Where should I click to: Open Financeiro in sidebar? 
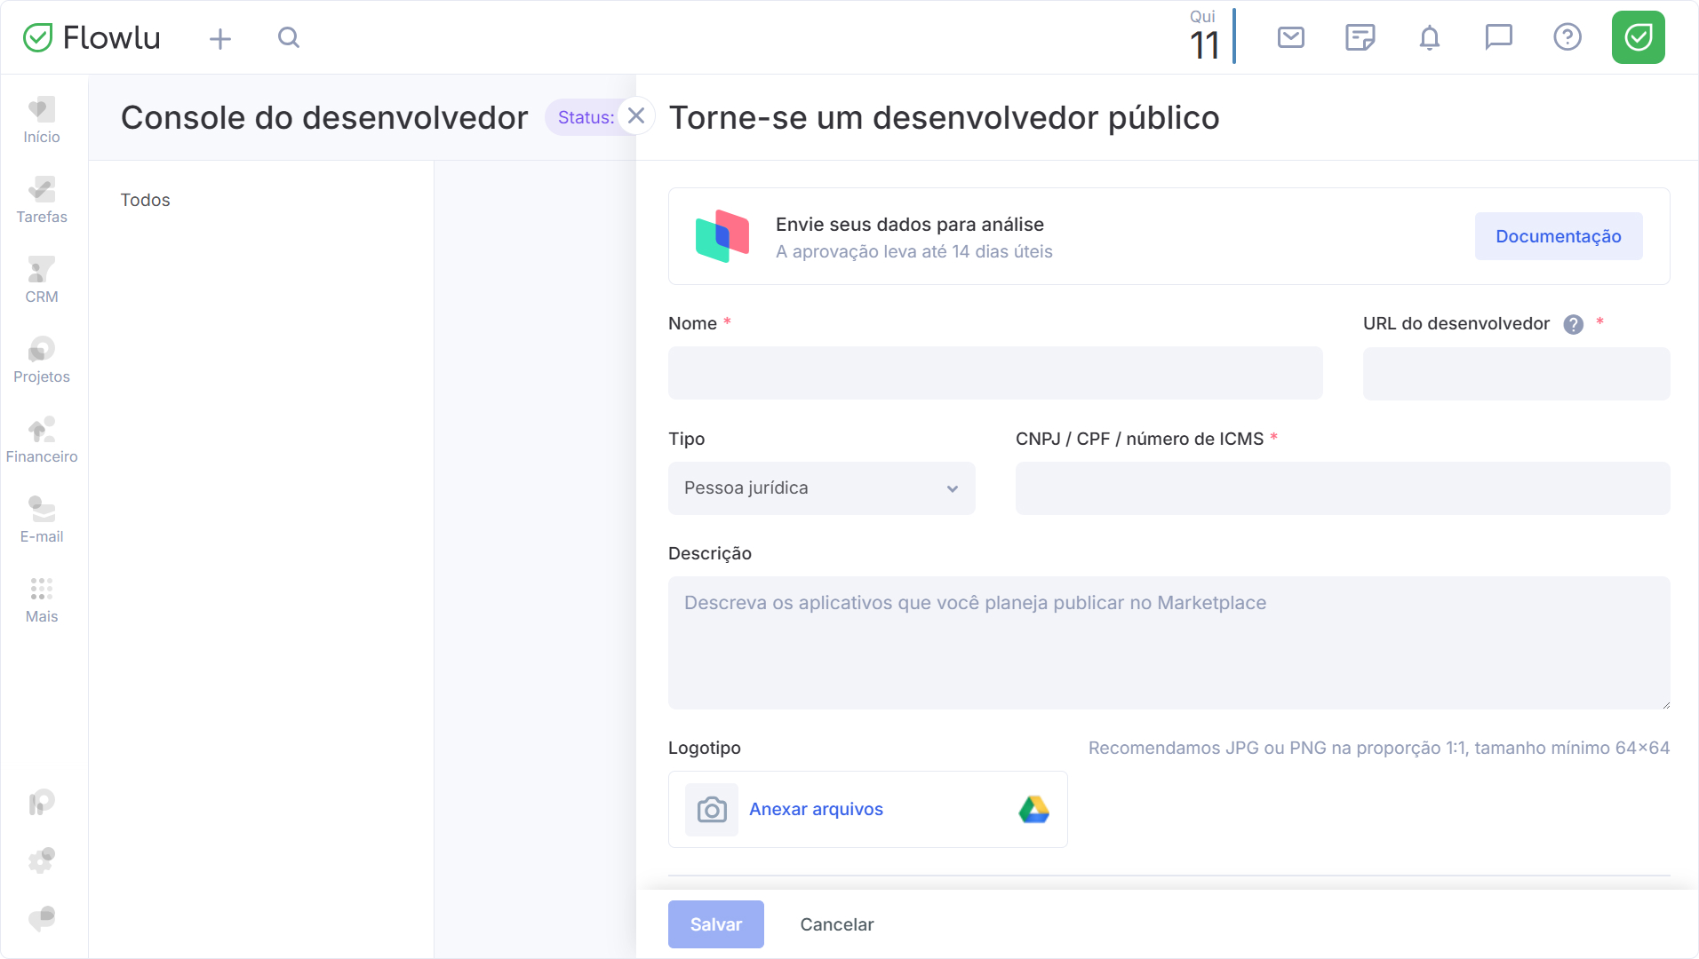pyautogui.click(x=42, y=440)
